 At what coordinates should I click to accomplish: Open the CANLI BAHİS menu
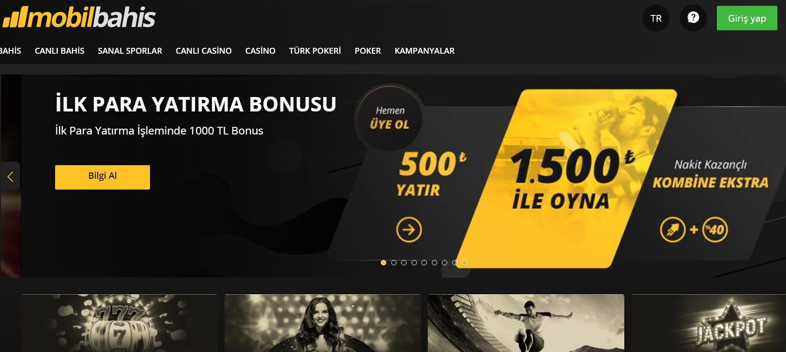(x=60, y=51)
